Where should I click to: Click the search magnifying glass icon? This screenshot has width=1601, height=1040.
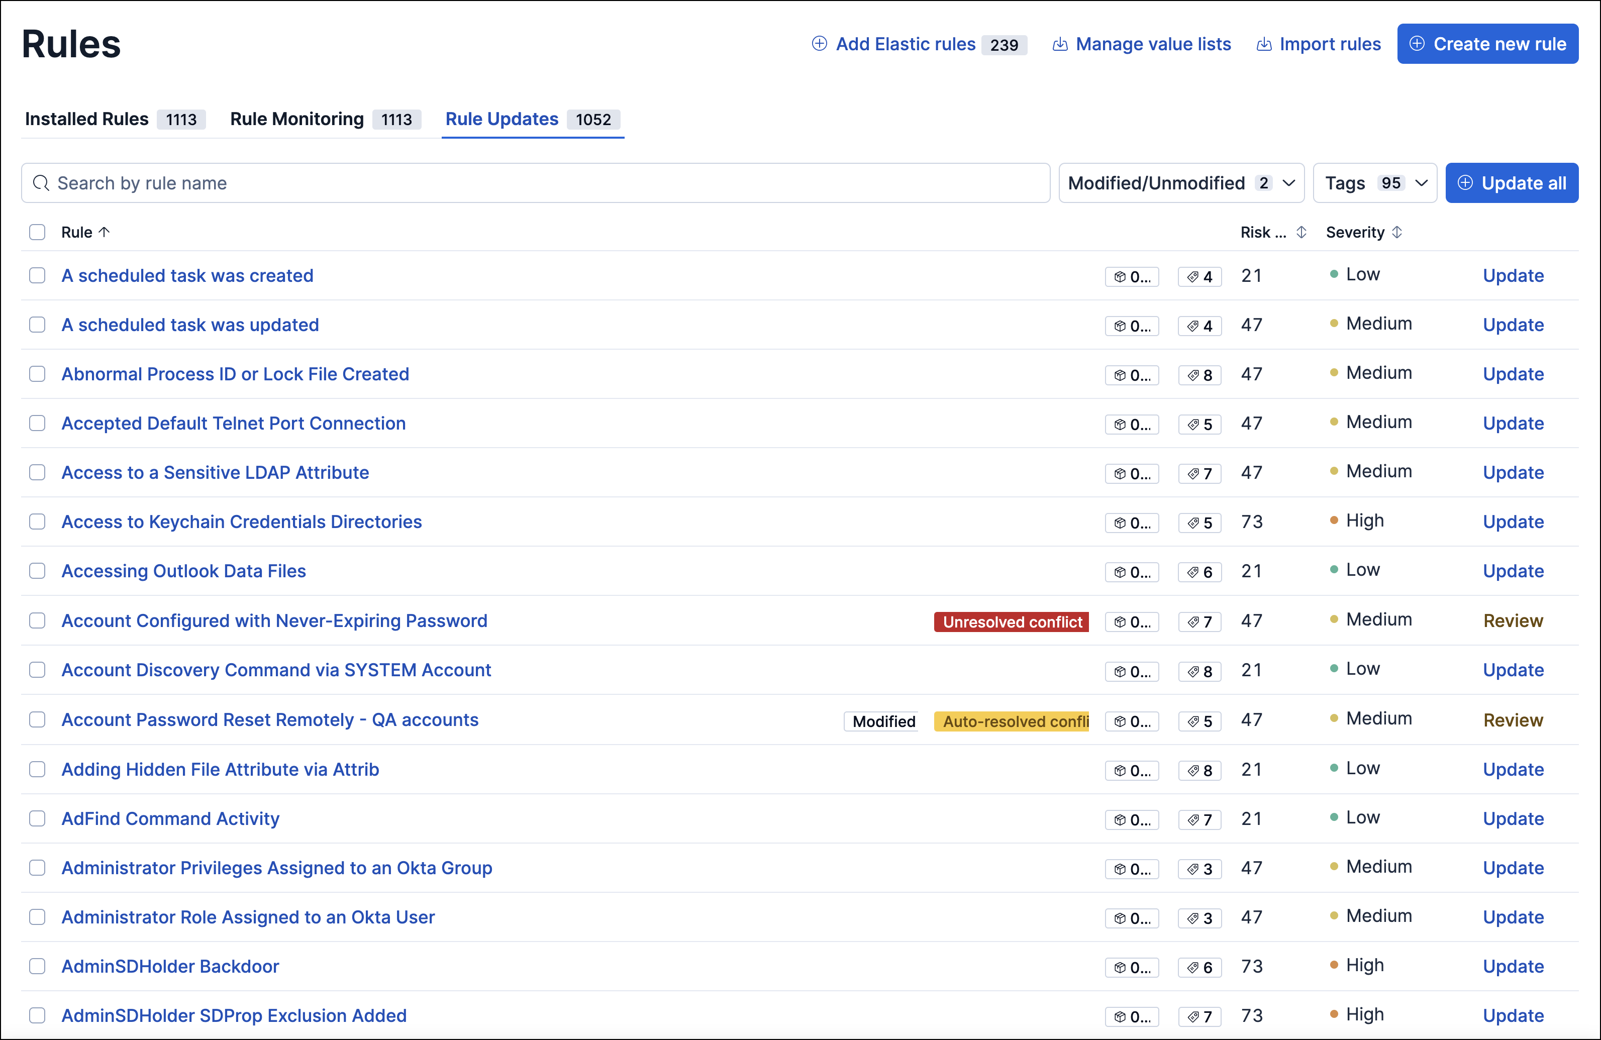41,182
